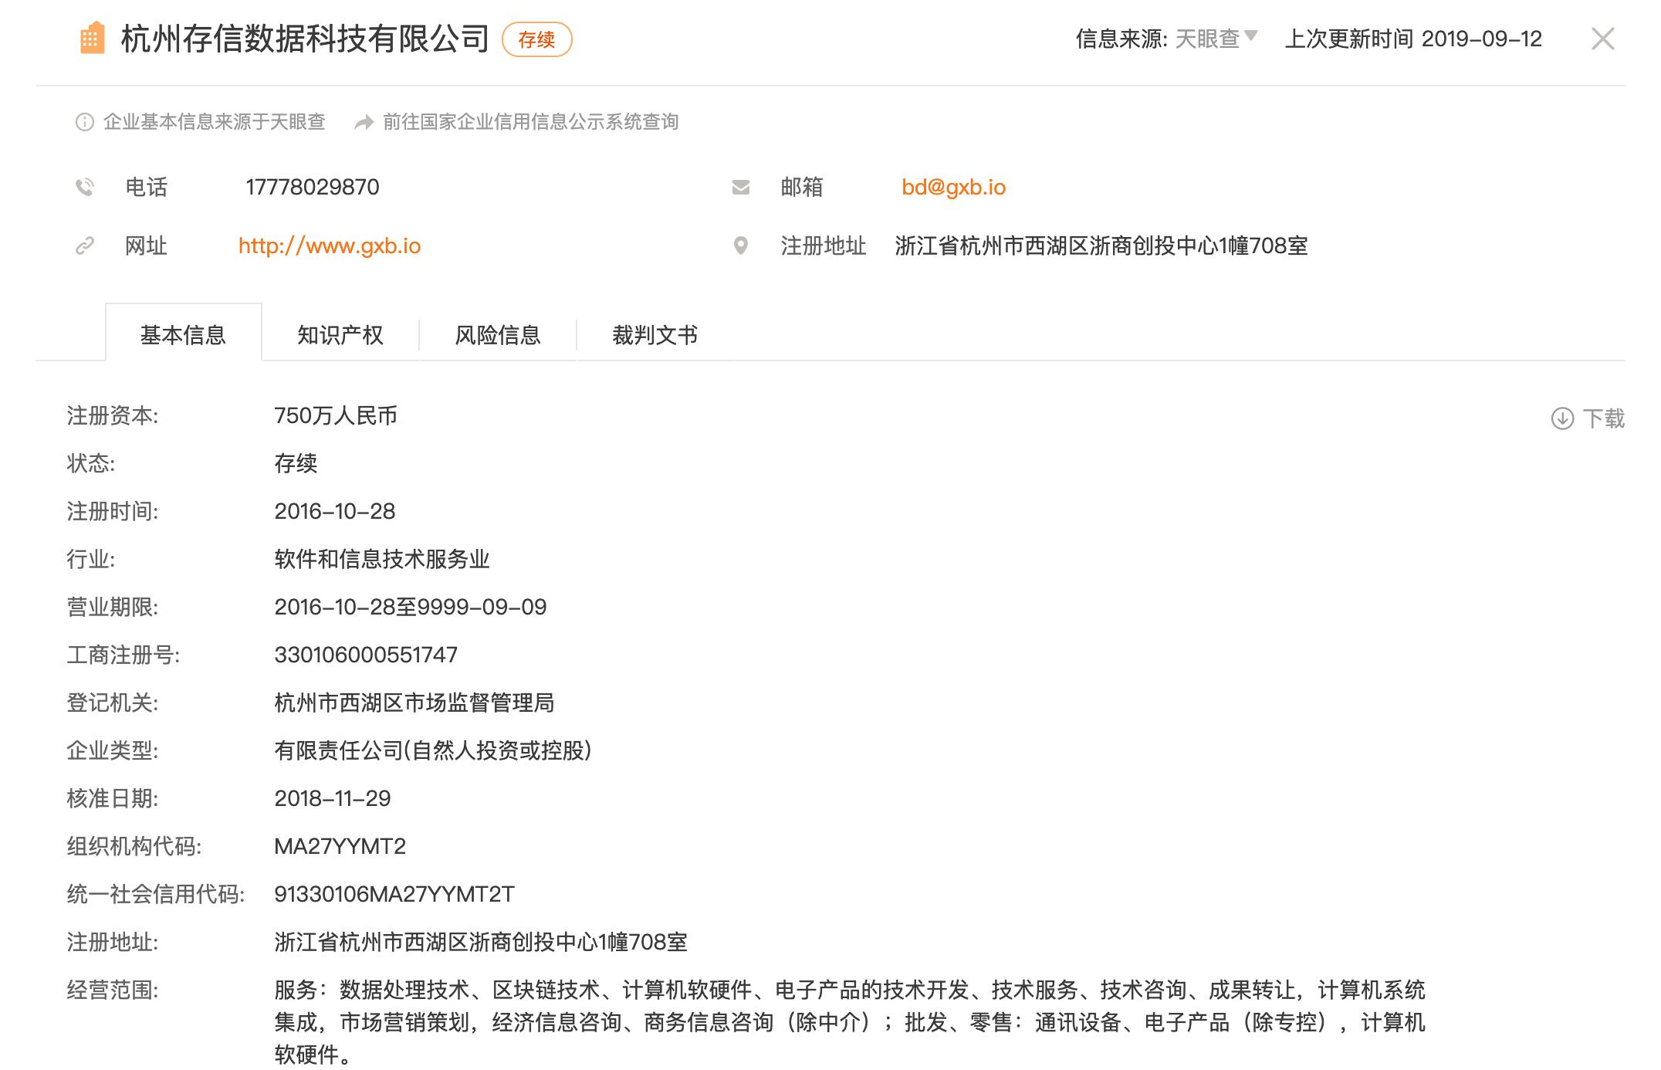
Task: Select the 基本信息 tab
Action: (184, 335)
